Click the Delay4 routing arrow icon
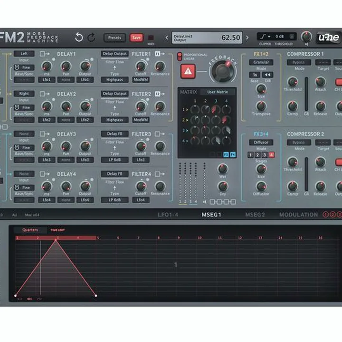This screenshot has height=342, width=342. [45, 174]
